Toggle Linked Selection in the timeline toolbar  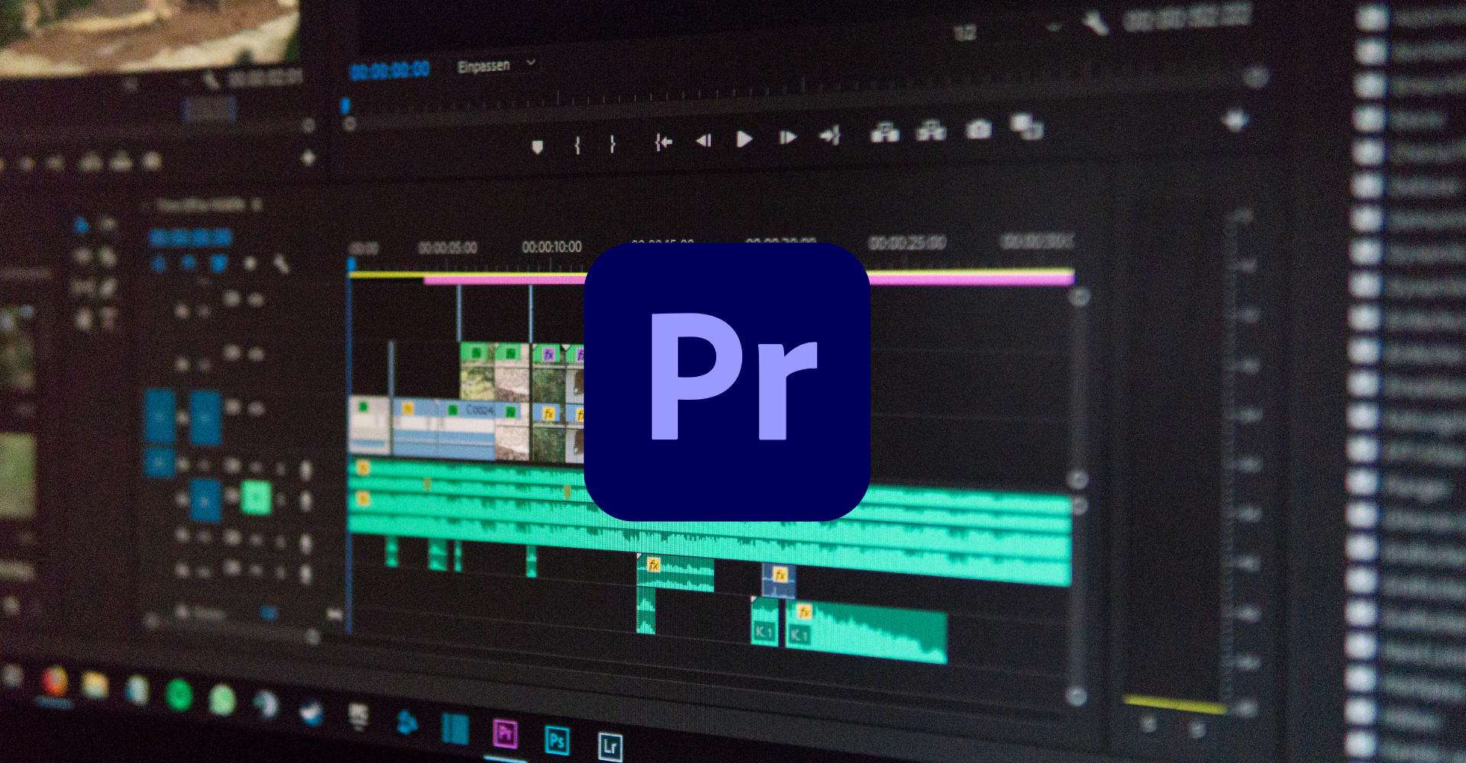[218, 263]
